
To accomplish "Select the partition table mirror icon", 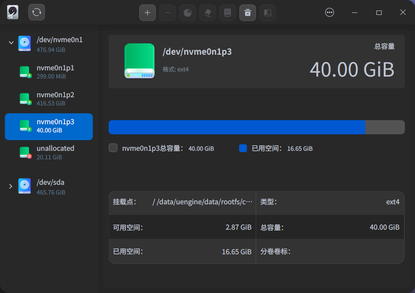I will click(267, 13).
